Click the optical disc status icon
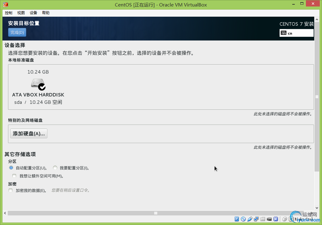 [x=243, y=219]
